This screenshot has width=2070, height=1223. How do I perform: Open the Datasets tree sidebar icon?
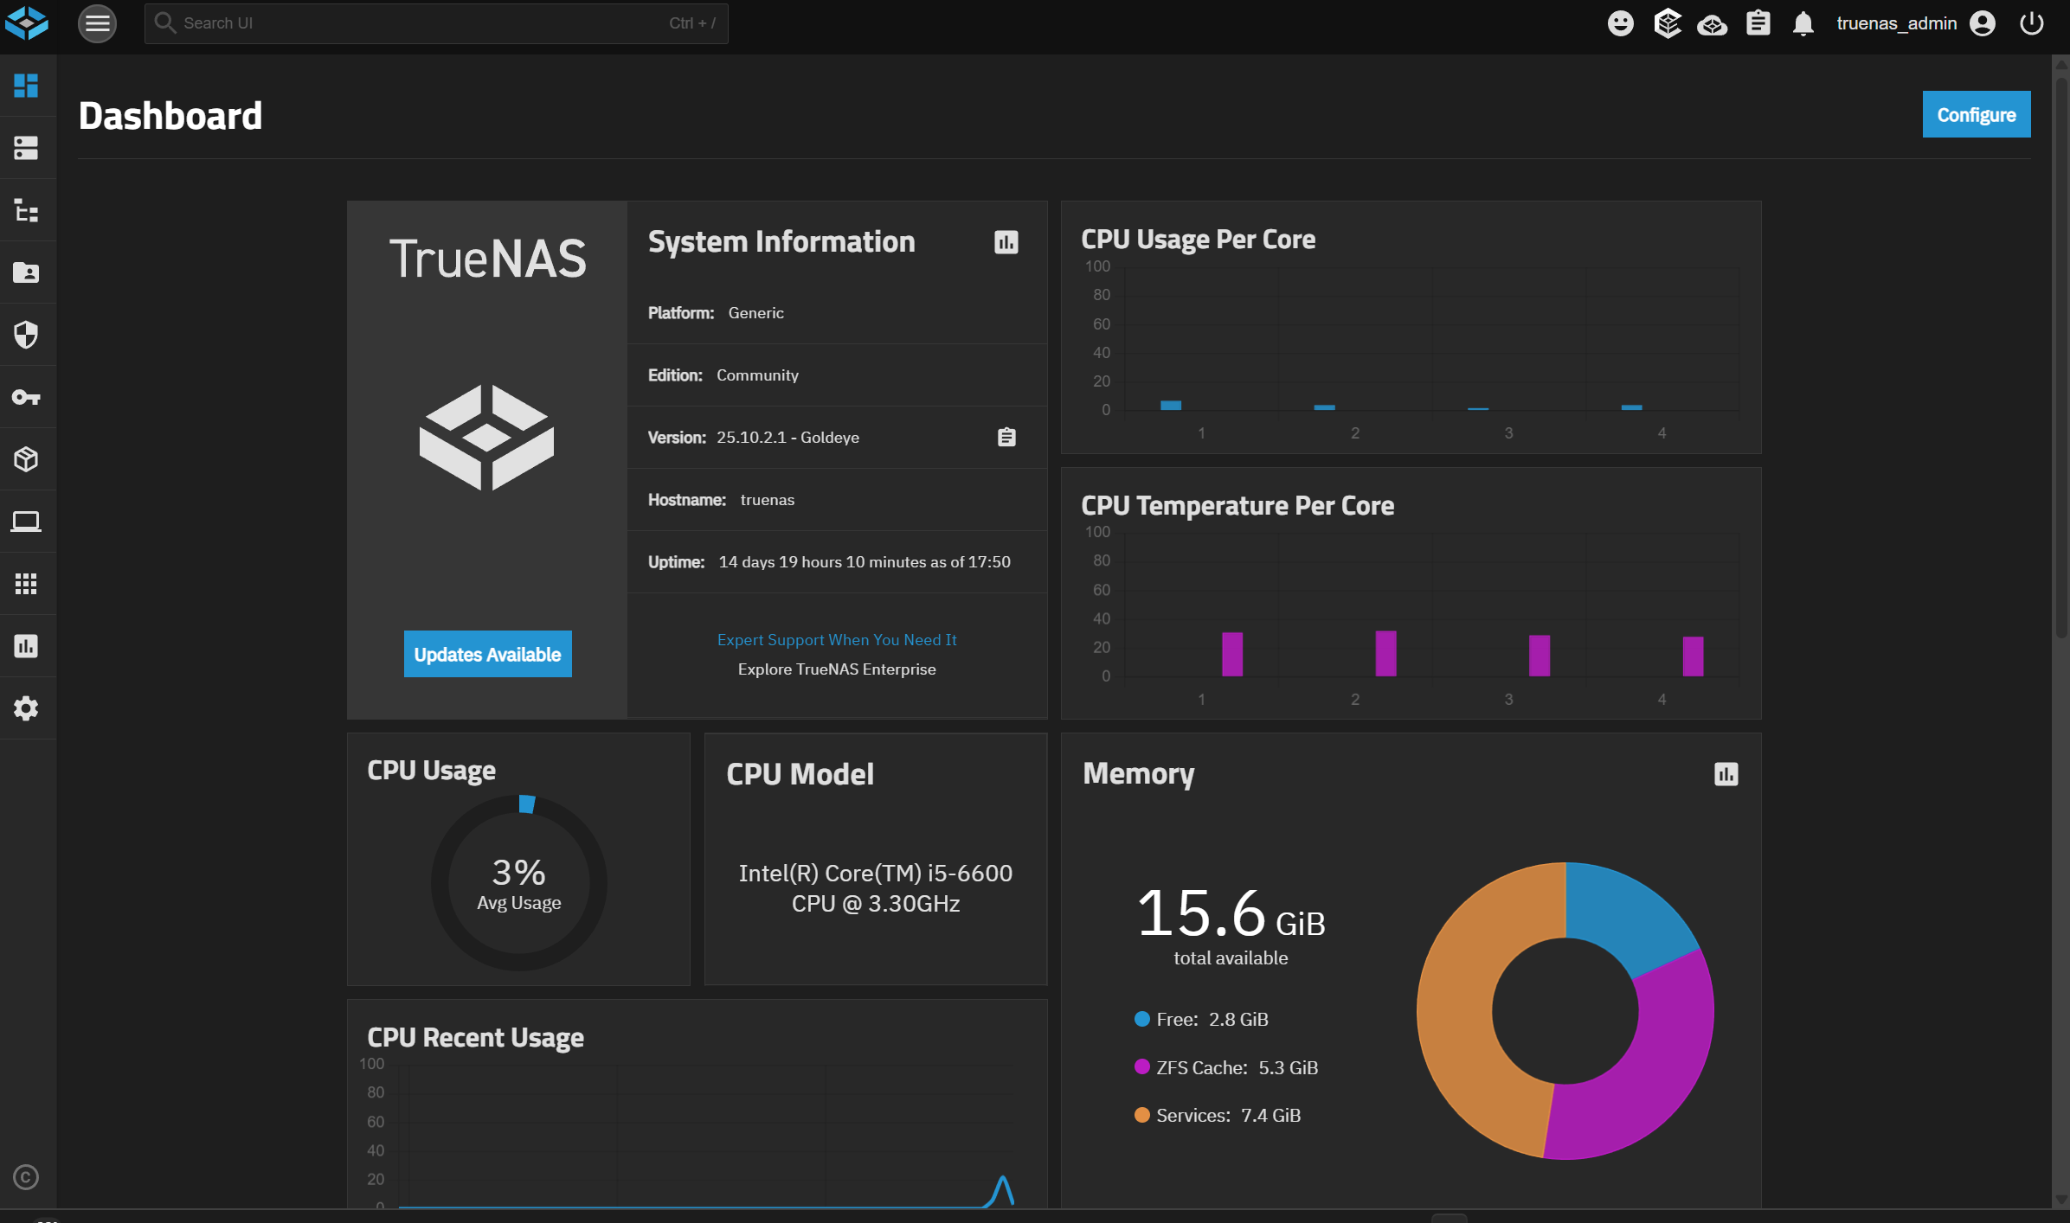click(x=26, y=210)
